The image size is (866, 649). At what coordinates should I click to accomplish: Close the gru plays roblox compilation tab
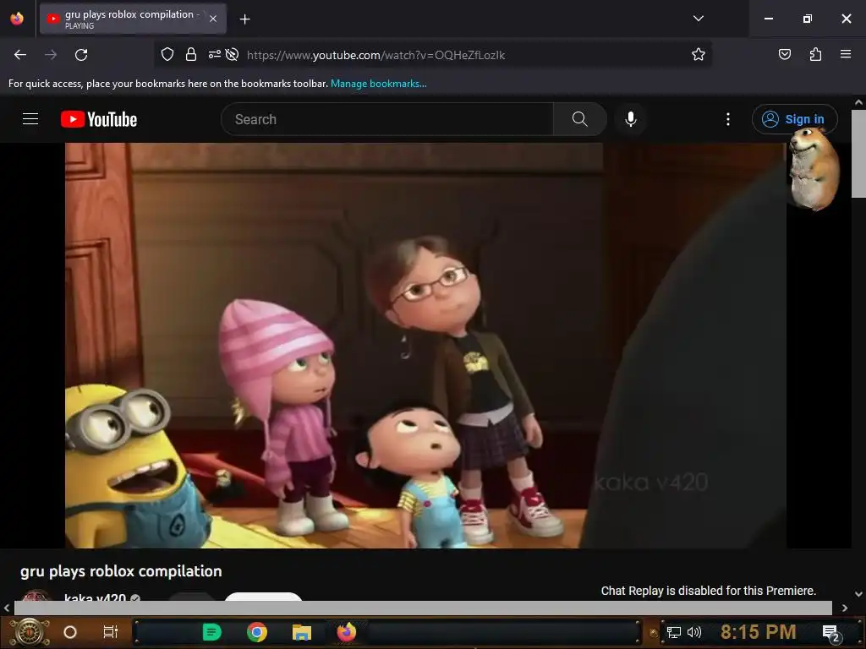(x=213, y=19)
